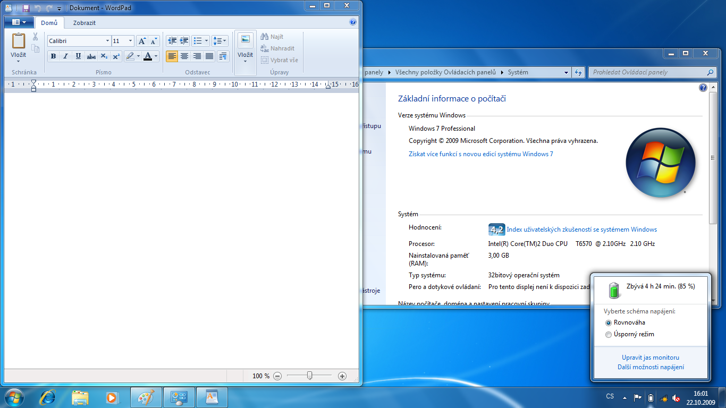726x408 pixels.
Task: Select Justify text alignment
Action: click(209, 56)
